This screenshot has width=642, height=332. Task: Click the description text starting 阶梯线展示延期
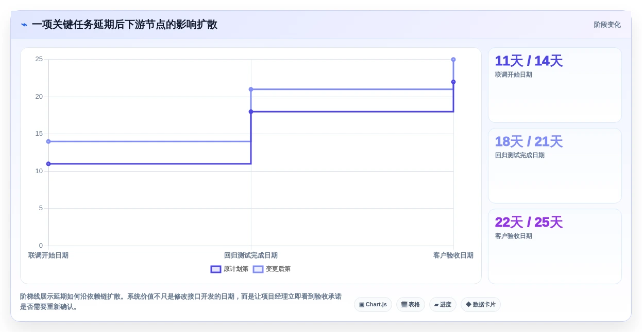click(x=181, y=302)
